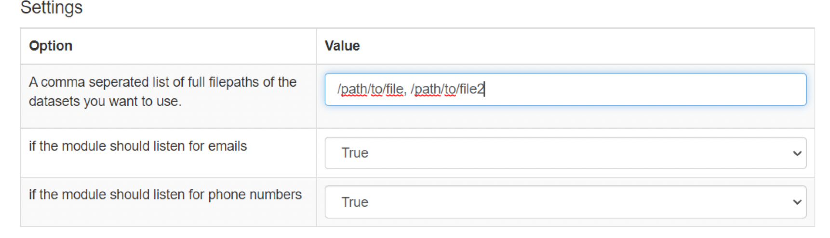Screen dimensions: 830x238
Task: Click the phone numbers dropdown chevron arrow
Action: [x=797, y=202]
